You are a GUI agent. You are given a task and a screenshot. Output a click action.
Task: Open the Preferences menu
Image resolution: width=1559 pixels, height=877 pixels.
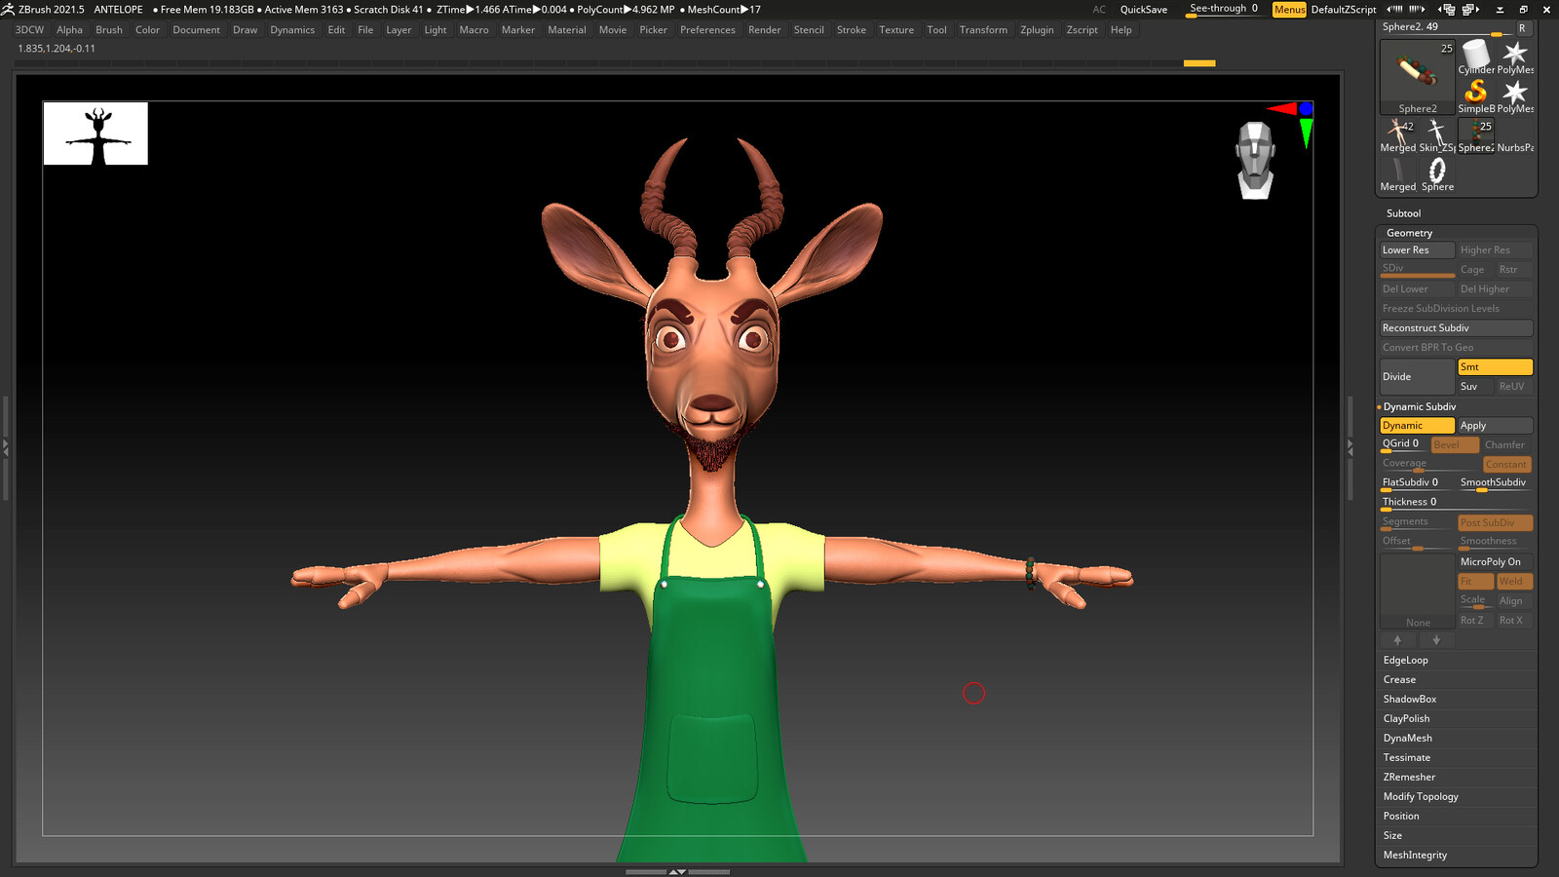[707, 30]
